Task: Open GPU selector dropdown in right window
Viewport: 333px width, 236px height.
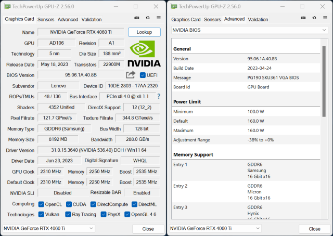Action: tap(216, 228)
